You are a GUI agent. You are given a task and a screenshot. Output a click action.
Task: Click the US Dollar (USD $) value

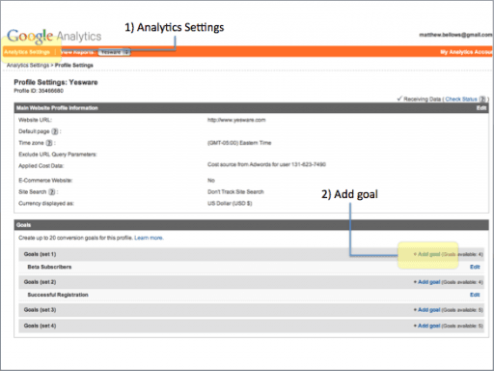tap(230, 204)
